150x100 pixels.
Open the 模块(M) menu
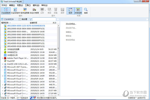(x=36, y=5)
